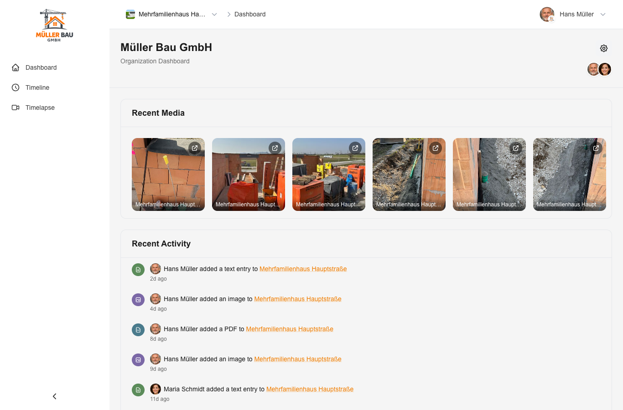Click the purple image icon in Recent Activity
The image size is (623, 410).
click(138, 299)
